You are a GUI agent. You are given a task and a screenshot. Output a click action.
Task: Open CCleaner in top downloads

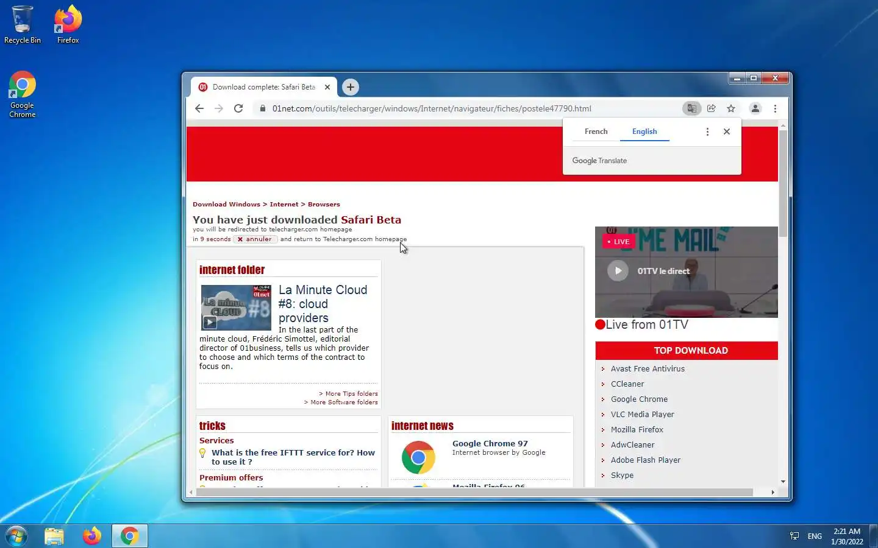coord(627,384)
